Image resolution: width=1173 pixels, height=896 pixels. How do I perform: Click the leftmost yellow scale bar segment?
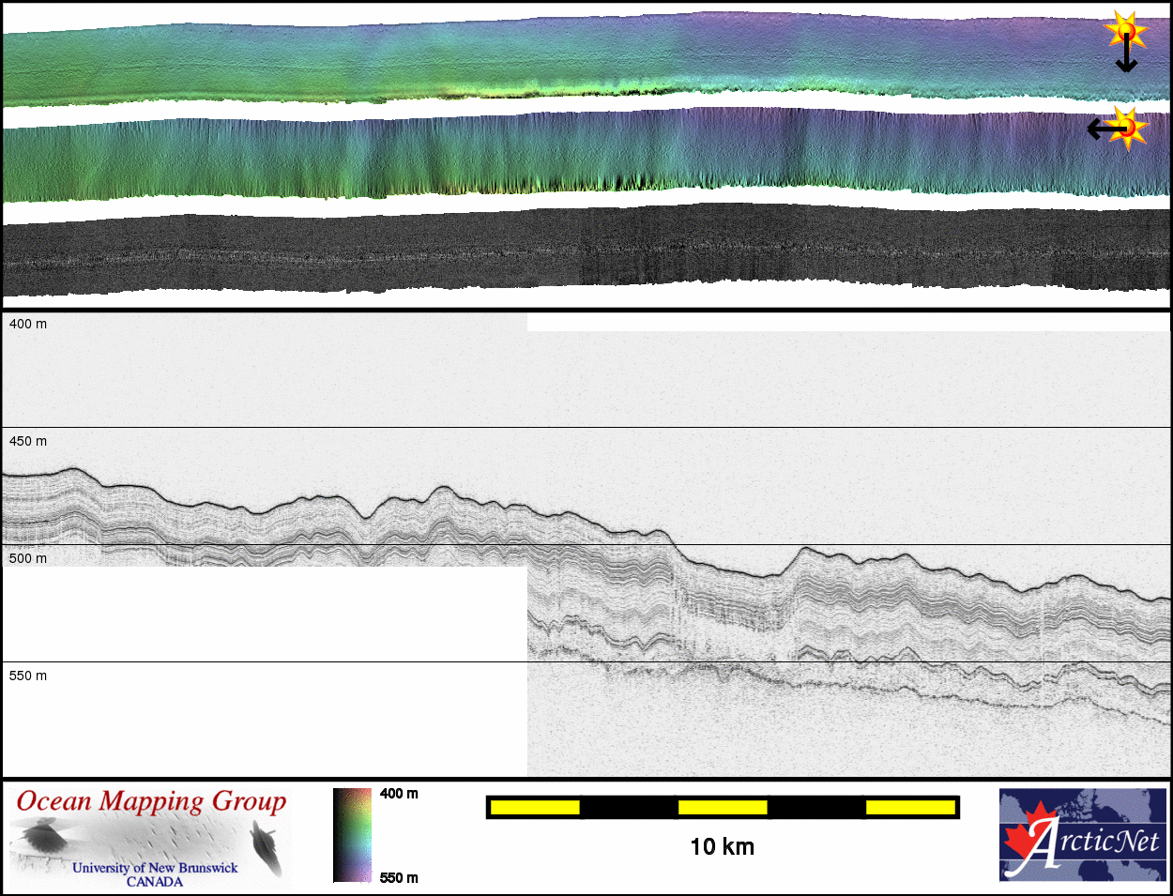coord(535,807)
